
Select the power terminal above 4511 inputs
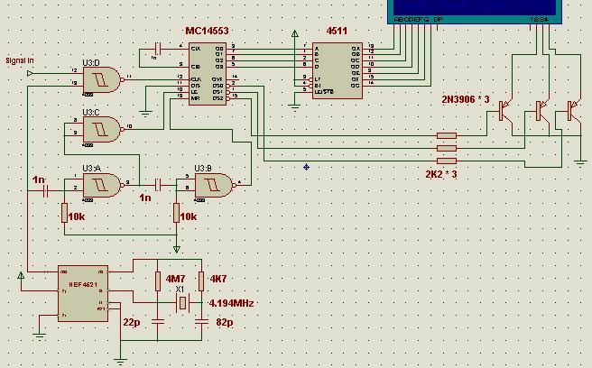(x=295, y=34)
